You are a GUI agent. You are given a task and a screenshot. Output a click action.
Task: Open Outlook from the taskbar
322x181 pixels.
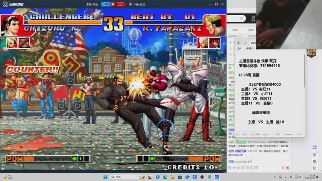tap(187, 177)
